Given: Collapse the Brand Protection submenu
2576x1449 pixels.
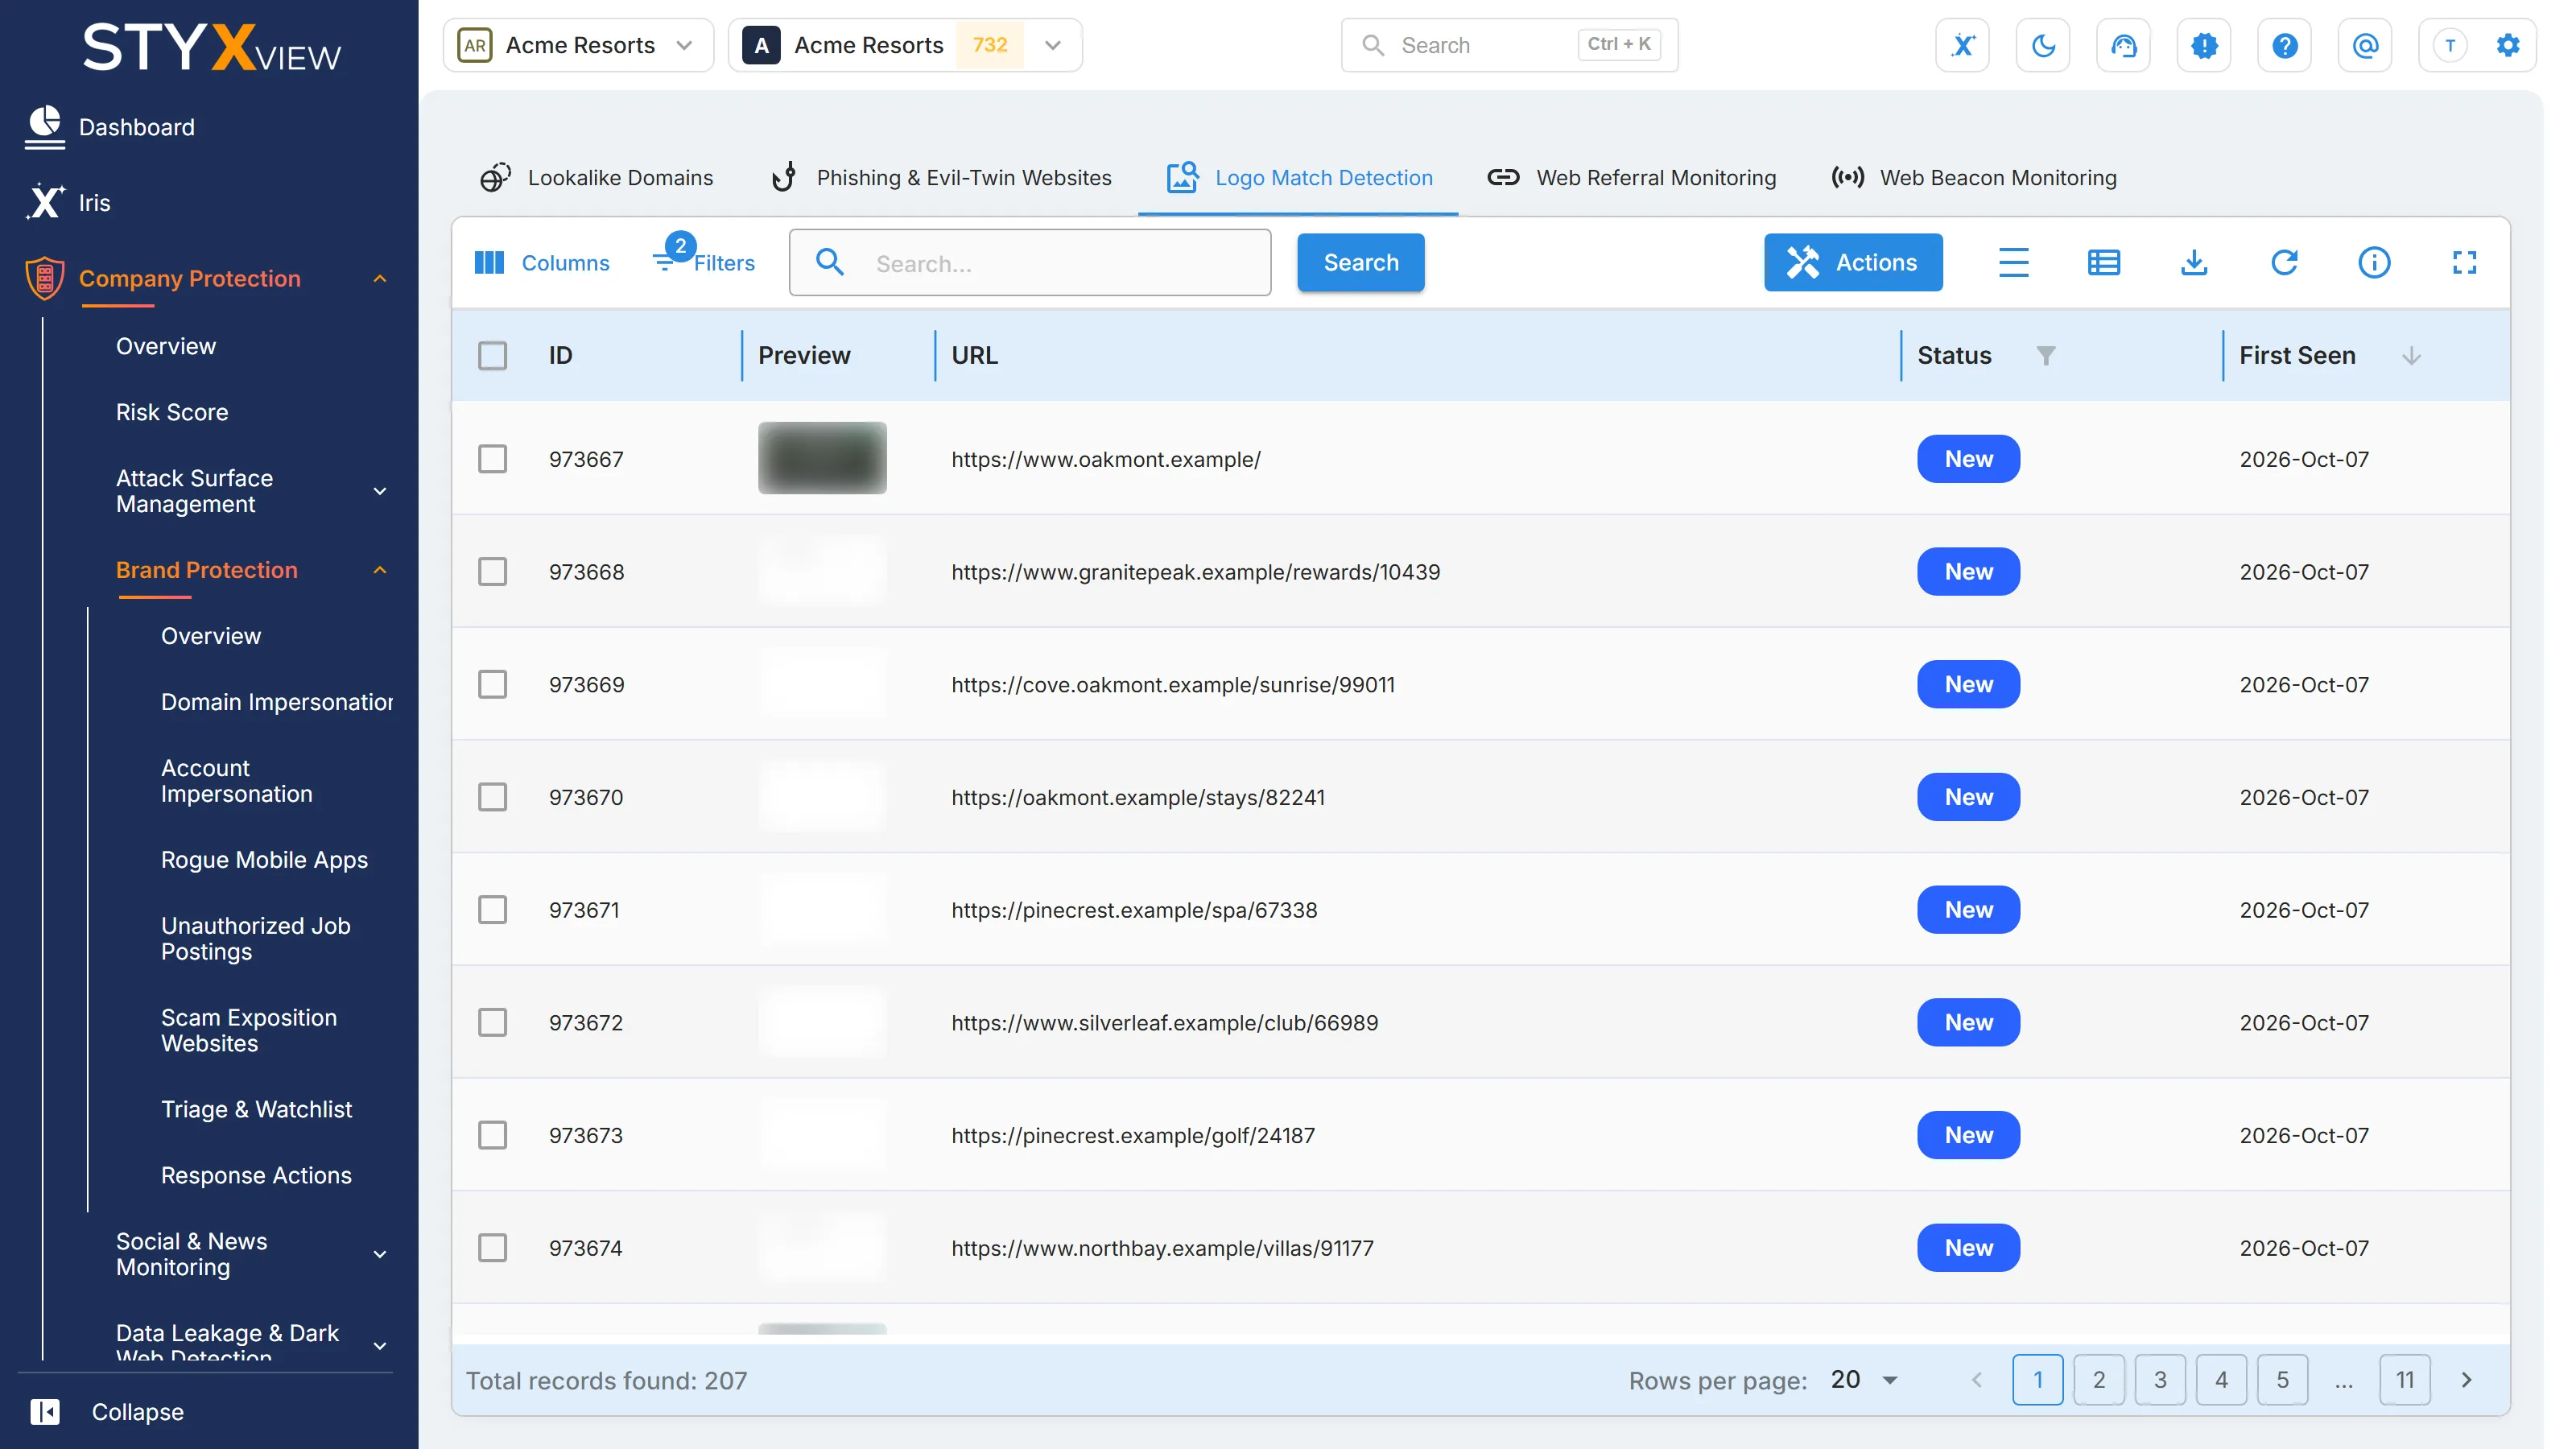Looking at the screenshot, I should 379,570.
